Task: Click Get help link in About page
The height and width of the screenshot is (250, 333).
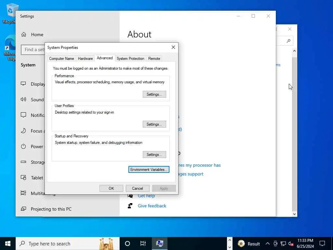Action: [x=146, y=196]
